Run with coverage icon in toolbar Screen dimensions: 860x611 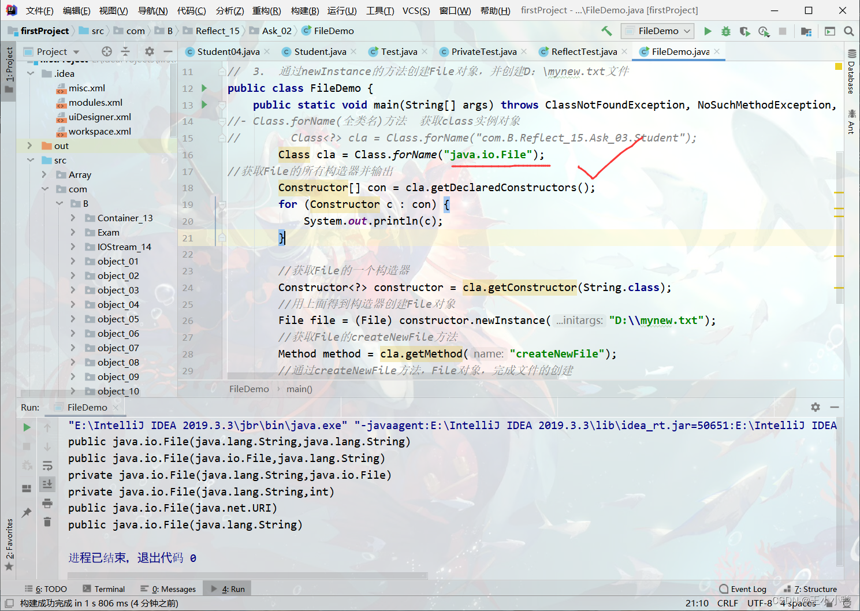[745, 31]
